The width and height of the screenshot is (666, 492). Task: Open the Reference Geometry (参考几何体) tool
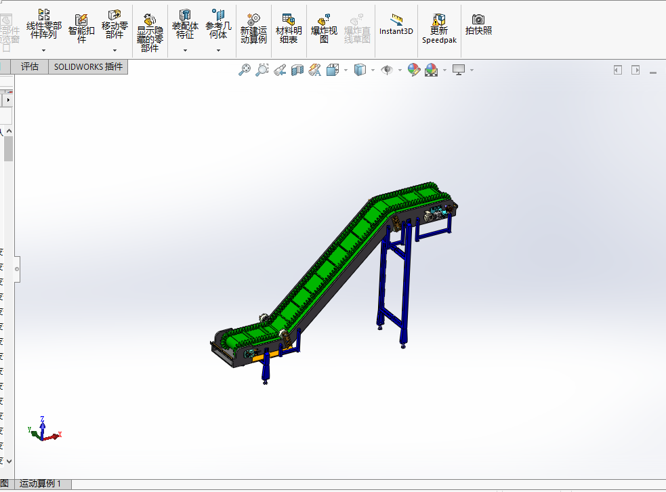pos(218,24)
